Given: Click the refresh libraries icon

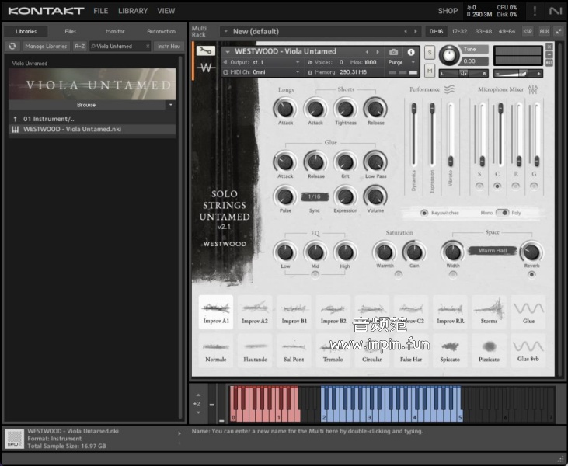Looking at the screenshot, I should (x=12, y=47).
